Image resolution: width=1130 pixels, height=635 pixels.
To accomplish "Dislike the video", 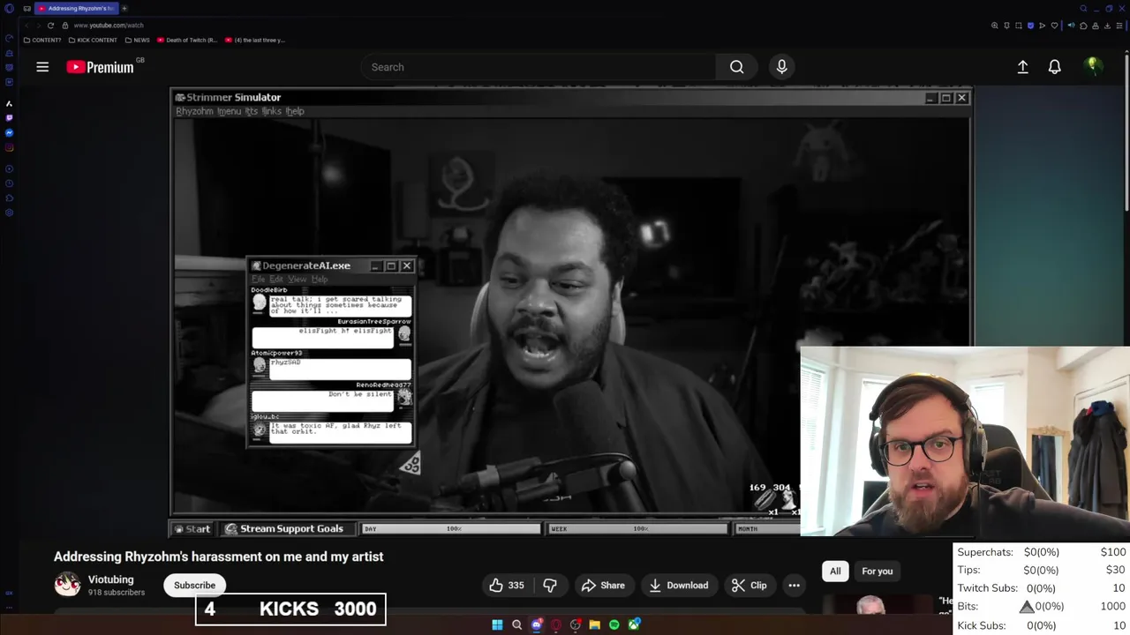I will pos(550,585).
